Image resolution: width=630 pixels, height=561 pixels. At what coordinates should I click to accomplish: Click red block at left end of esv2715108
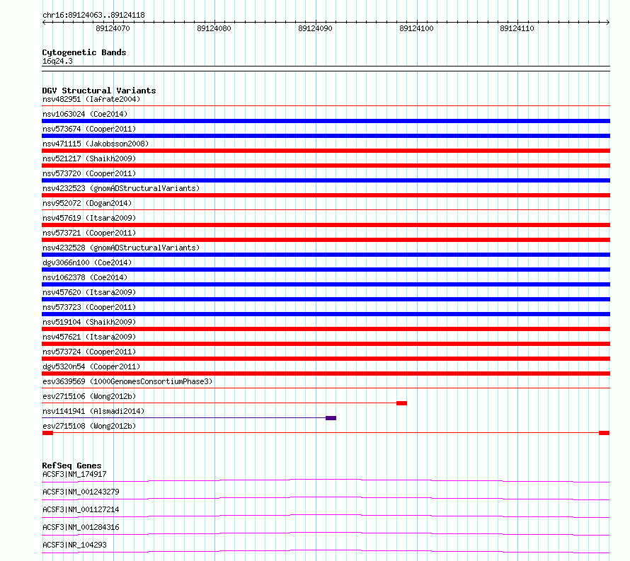point(48,433)
